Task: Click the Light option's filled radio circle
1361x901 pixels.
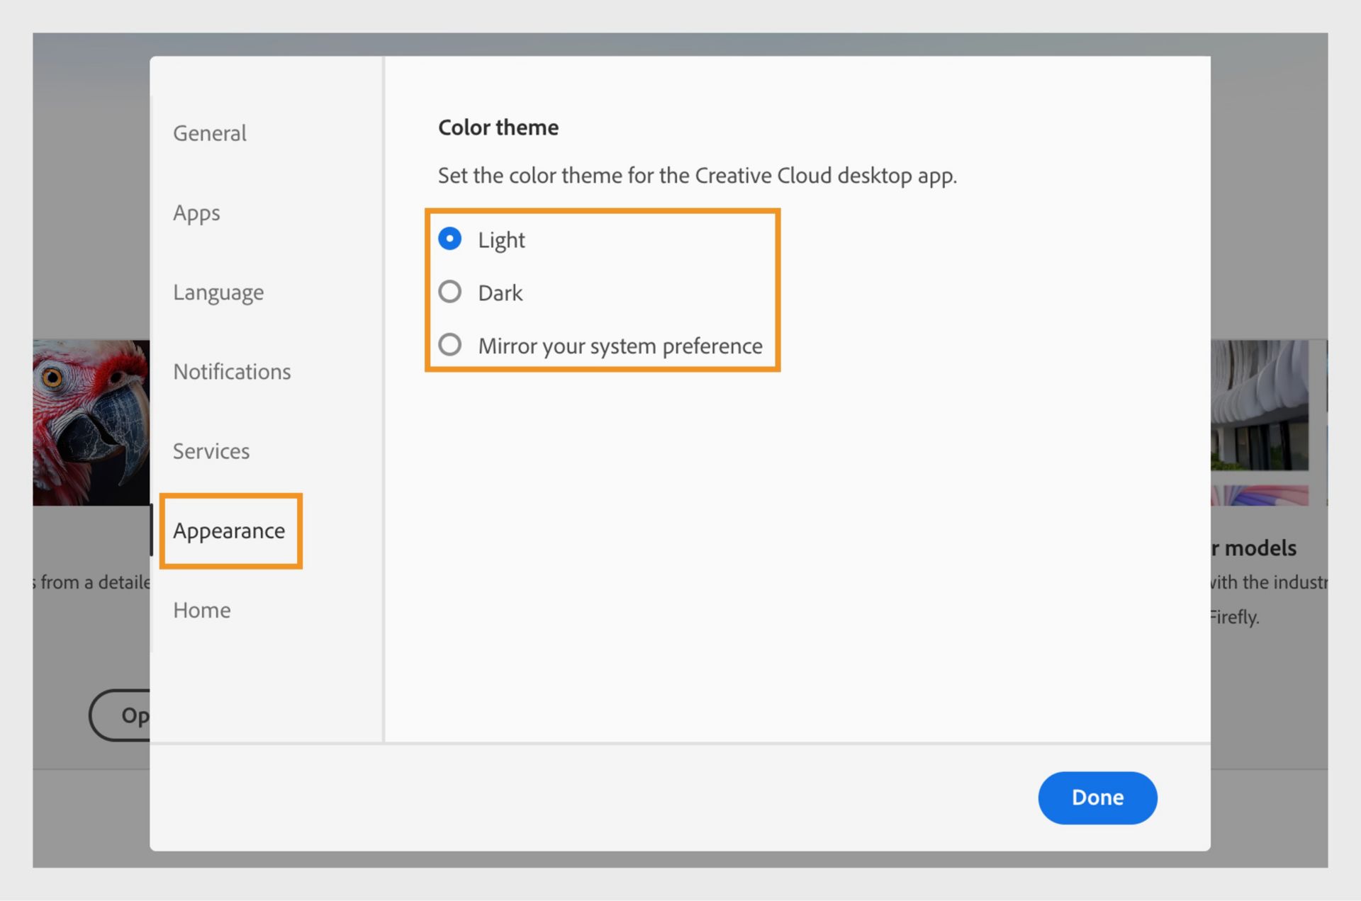Action: point(449,239)
